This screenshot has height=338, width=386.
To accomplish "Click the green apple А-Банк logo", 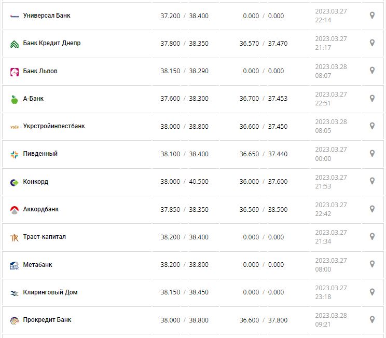I will click(15, 99).
